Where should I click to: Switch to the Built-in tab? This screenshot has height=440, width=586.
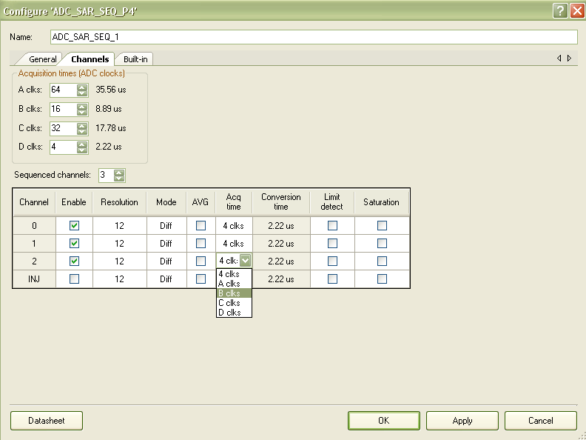point(135,59)
